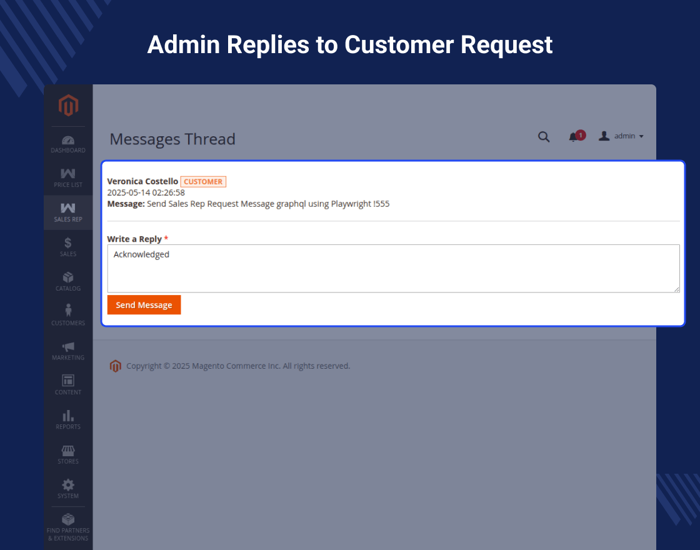
Task: Open the Catalog box icon
Action: click(68, 277)
